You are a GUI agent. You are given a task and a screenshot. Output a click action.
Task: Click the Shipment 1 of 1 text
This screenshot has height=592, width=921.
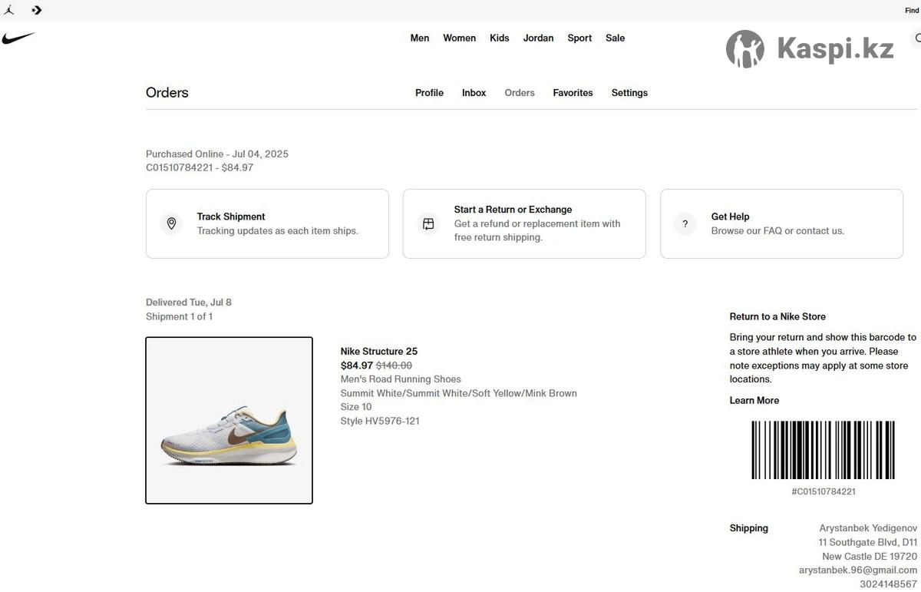(x=179, y=316)
